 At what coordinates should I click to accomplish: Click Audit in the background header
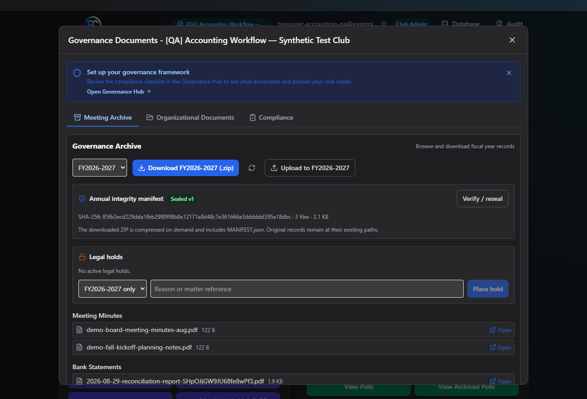(509, 24)
